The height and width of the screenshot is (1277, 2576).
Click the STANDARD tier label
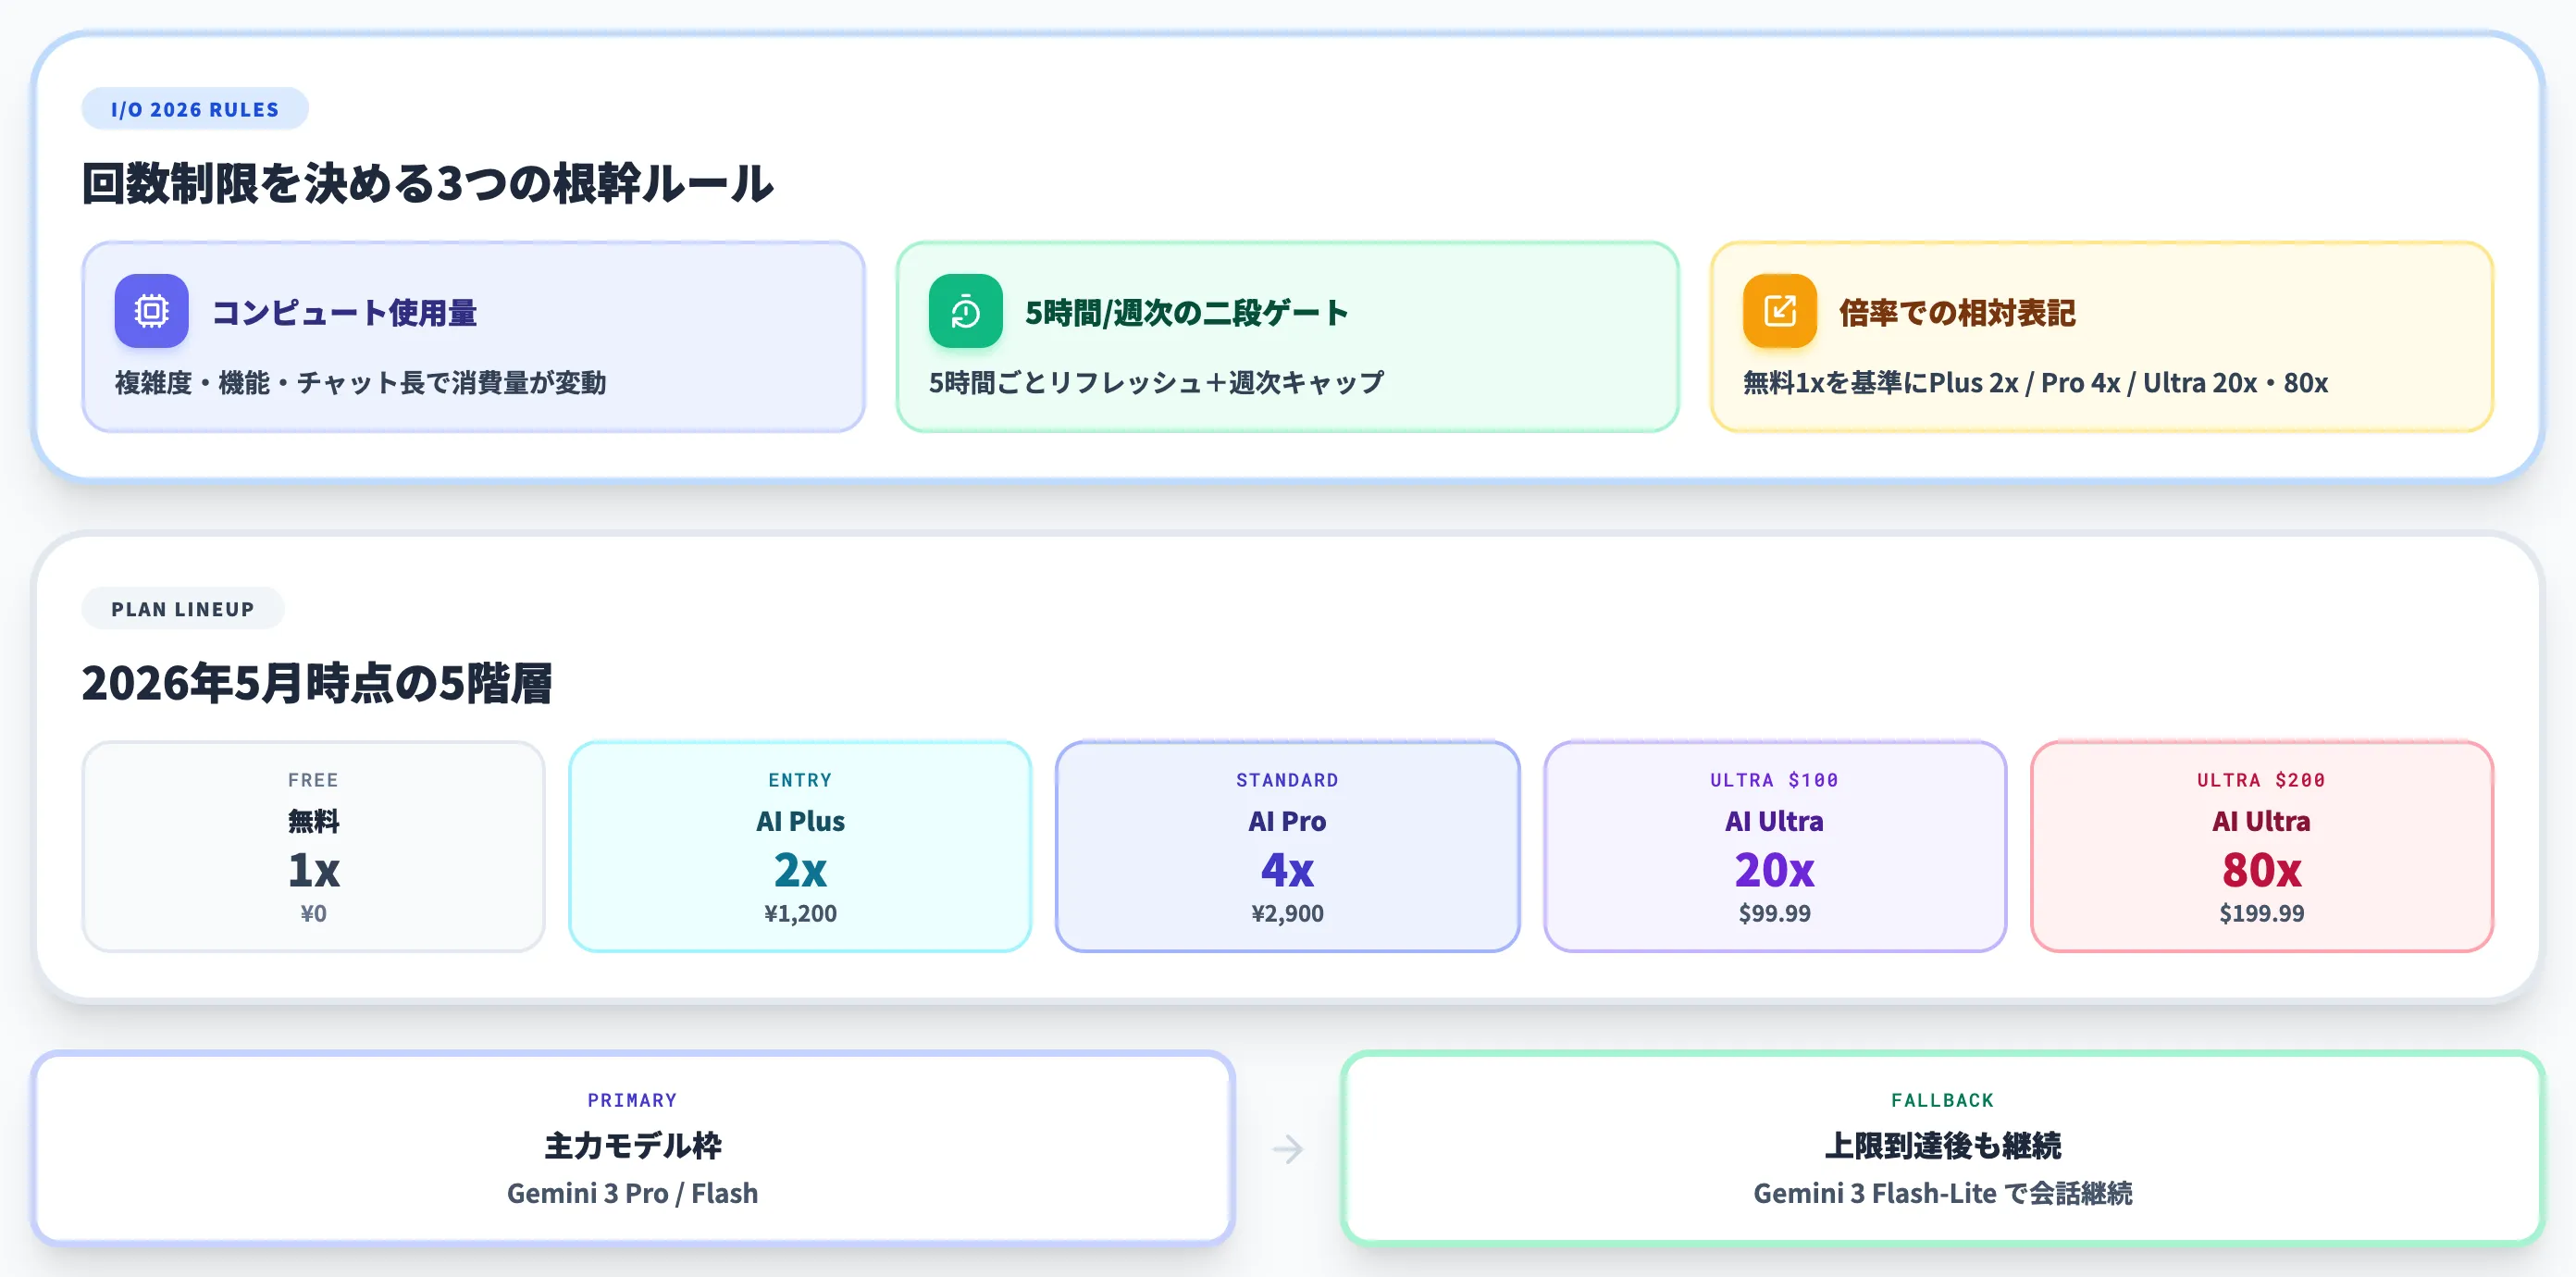[1287, 780]
